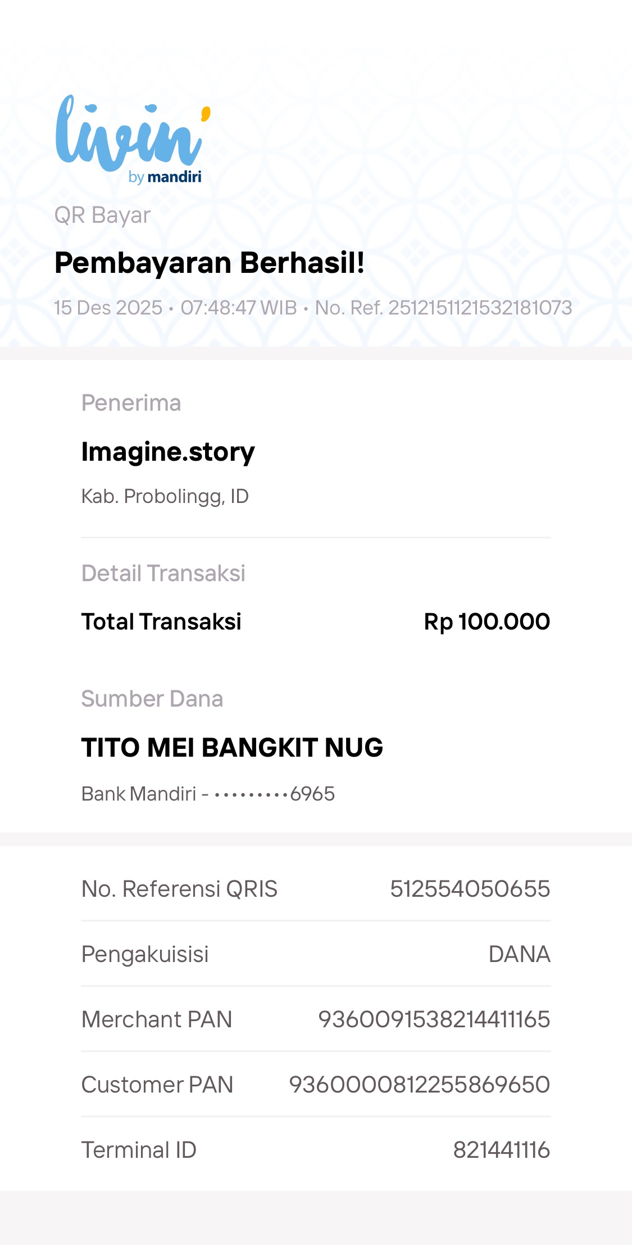Tap the Sumber Dana label
The image size is (632, 1245).
pyautogui.click(x=152, y=699)
